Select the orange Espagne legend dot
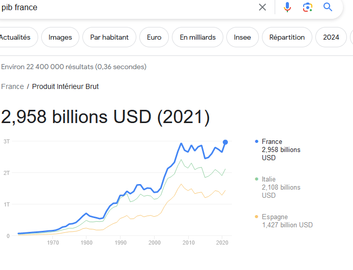 pyautogui.click(x=256, y=217)
